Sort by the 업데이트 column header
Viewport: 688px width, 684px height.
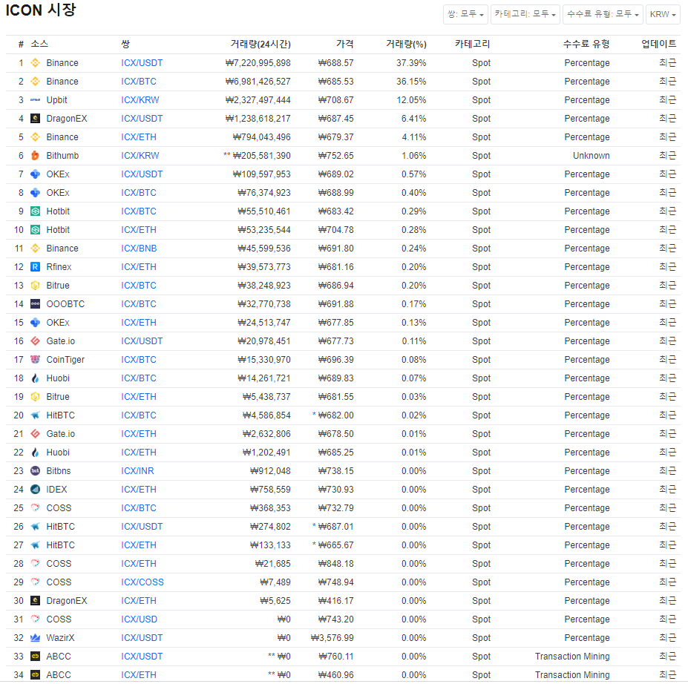point(658,45)
